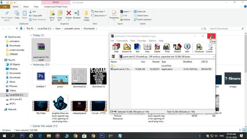Viewport: 247px width, 139px height.
Task: Click the Copy icon in Explorer ribbon
Action: click(17, 15)
